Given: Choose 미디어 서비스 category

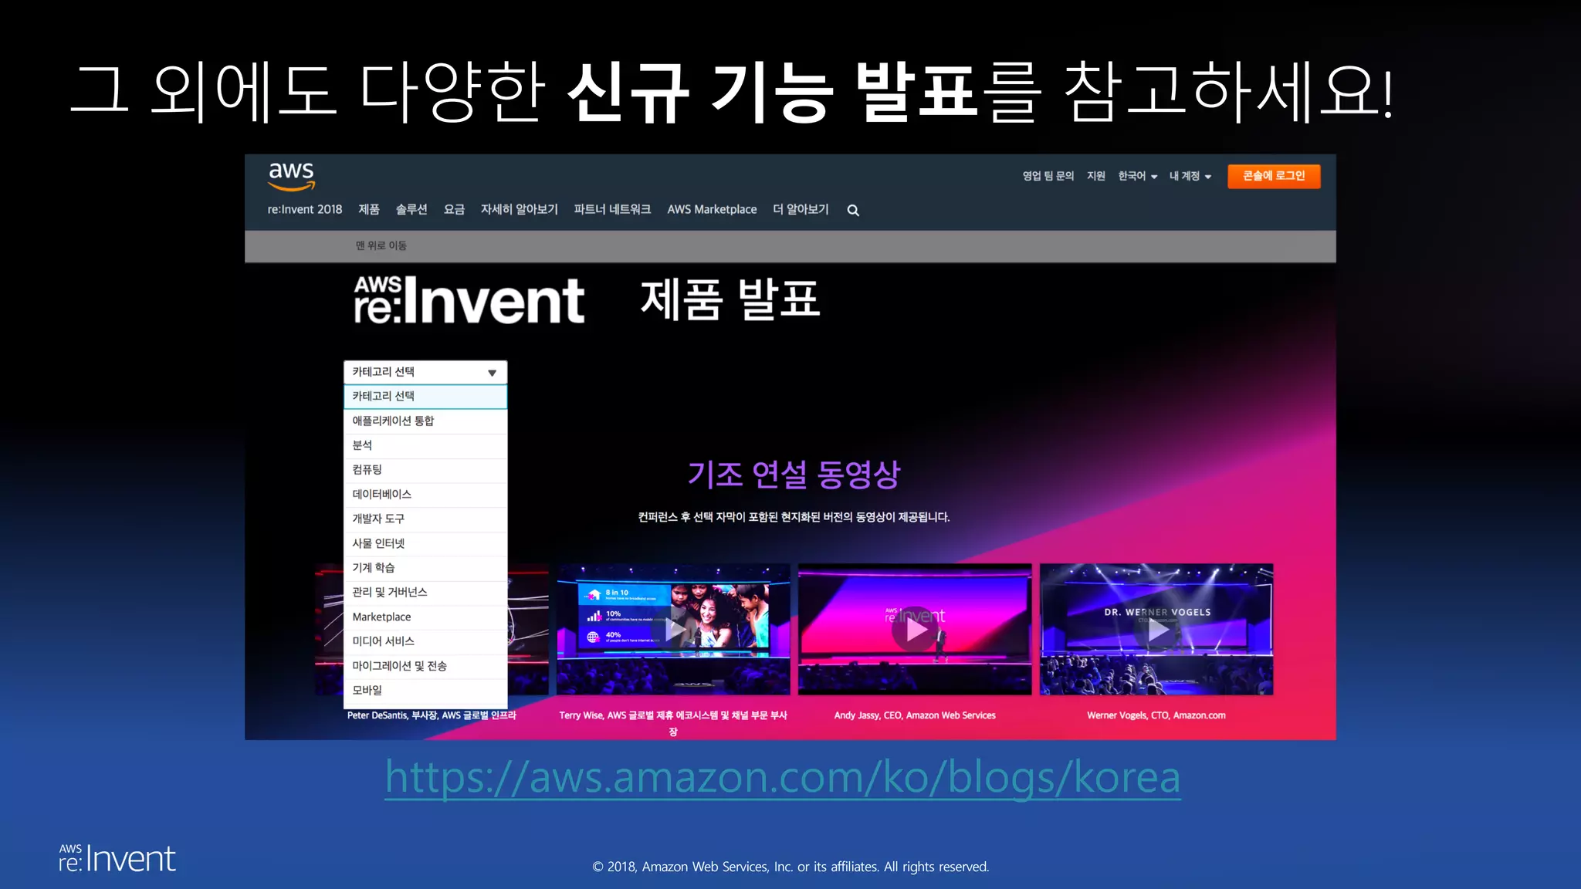Looking at the screenshot, I should [425, 642].
